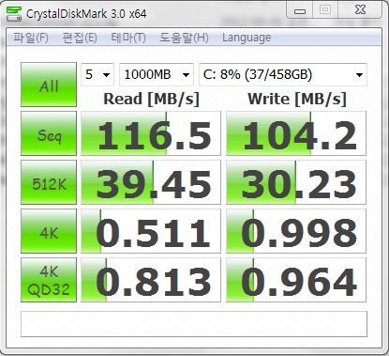The height and width of the screenshot is (356, 389).
Task: Open the test count dropdown showing 5
Action: tap(97, 74)
